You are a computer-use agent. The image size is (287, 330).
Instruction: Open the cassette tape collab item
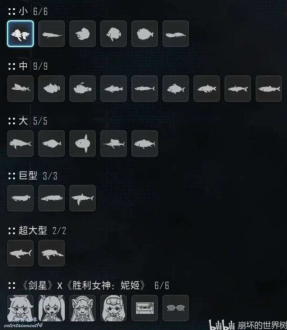(x=145, y=308)
